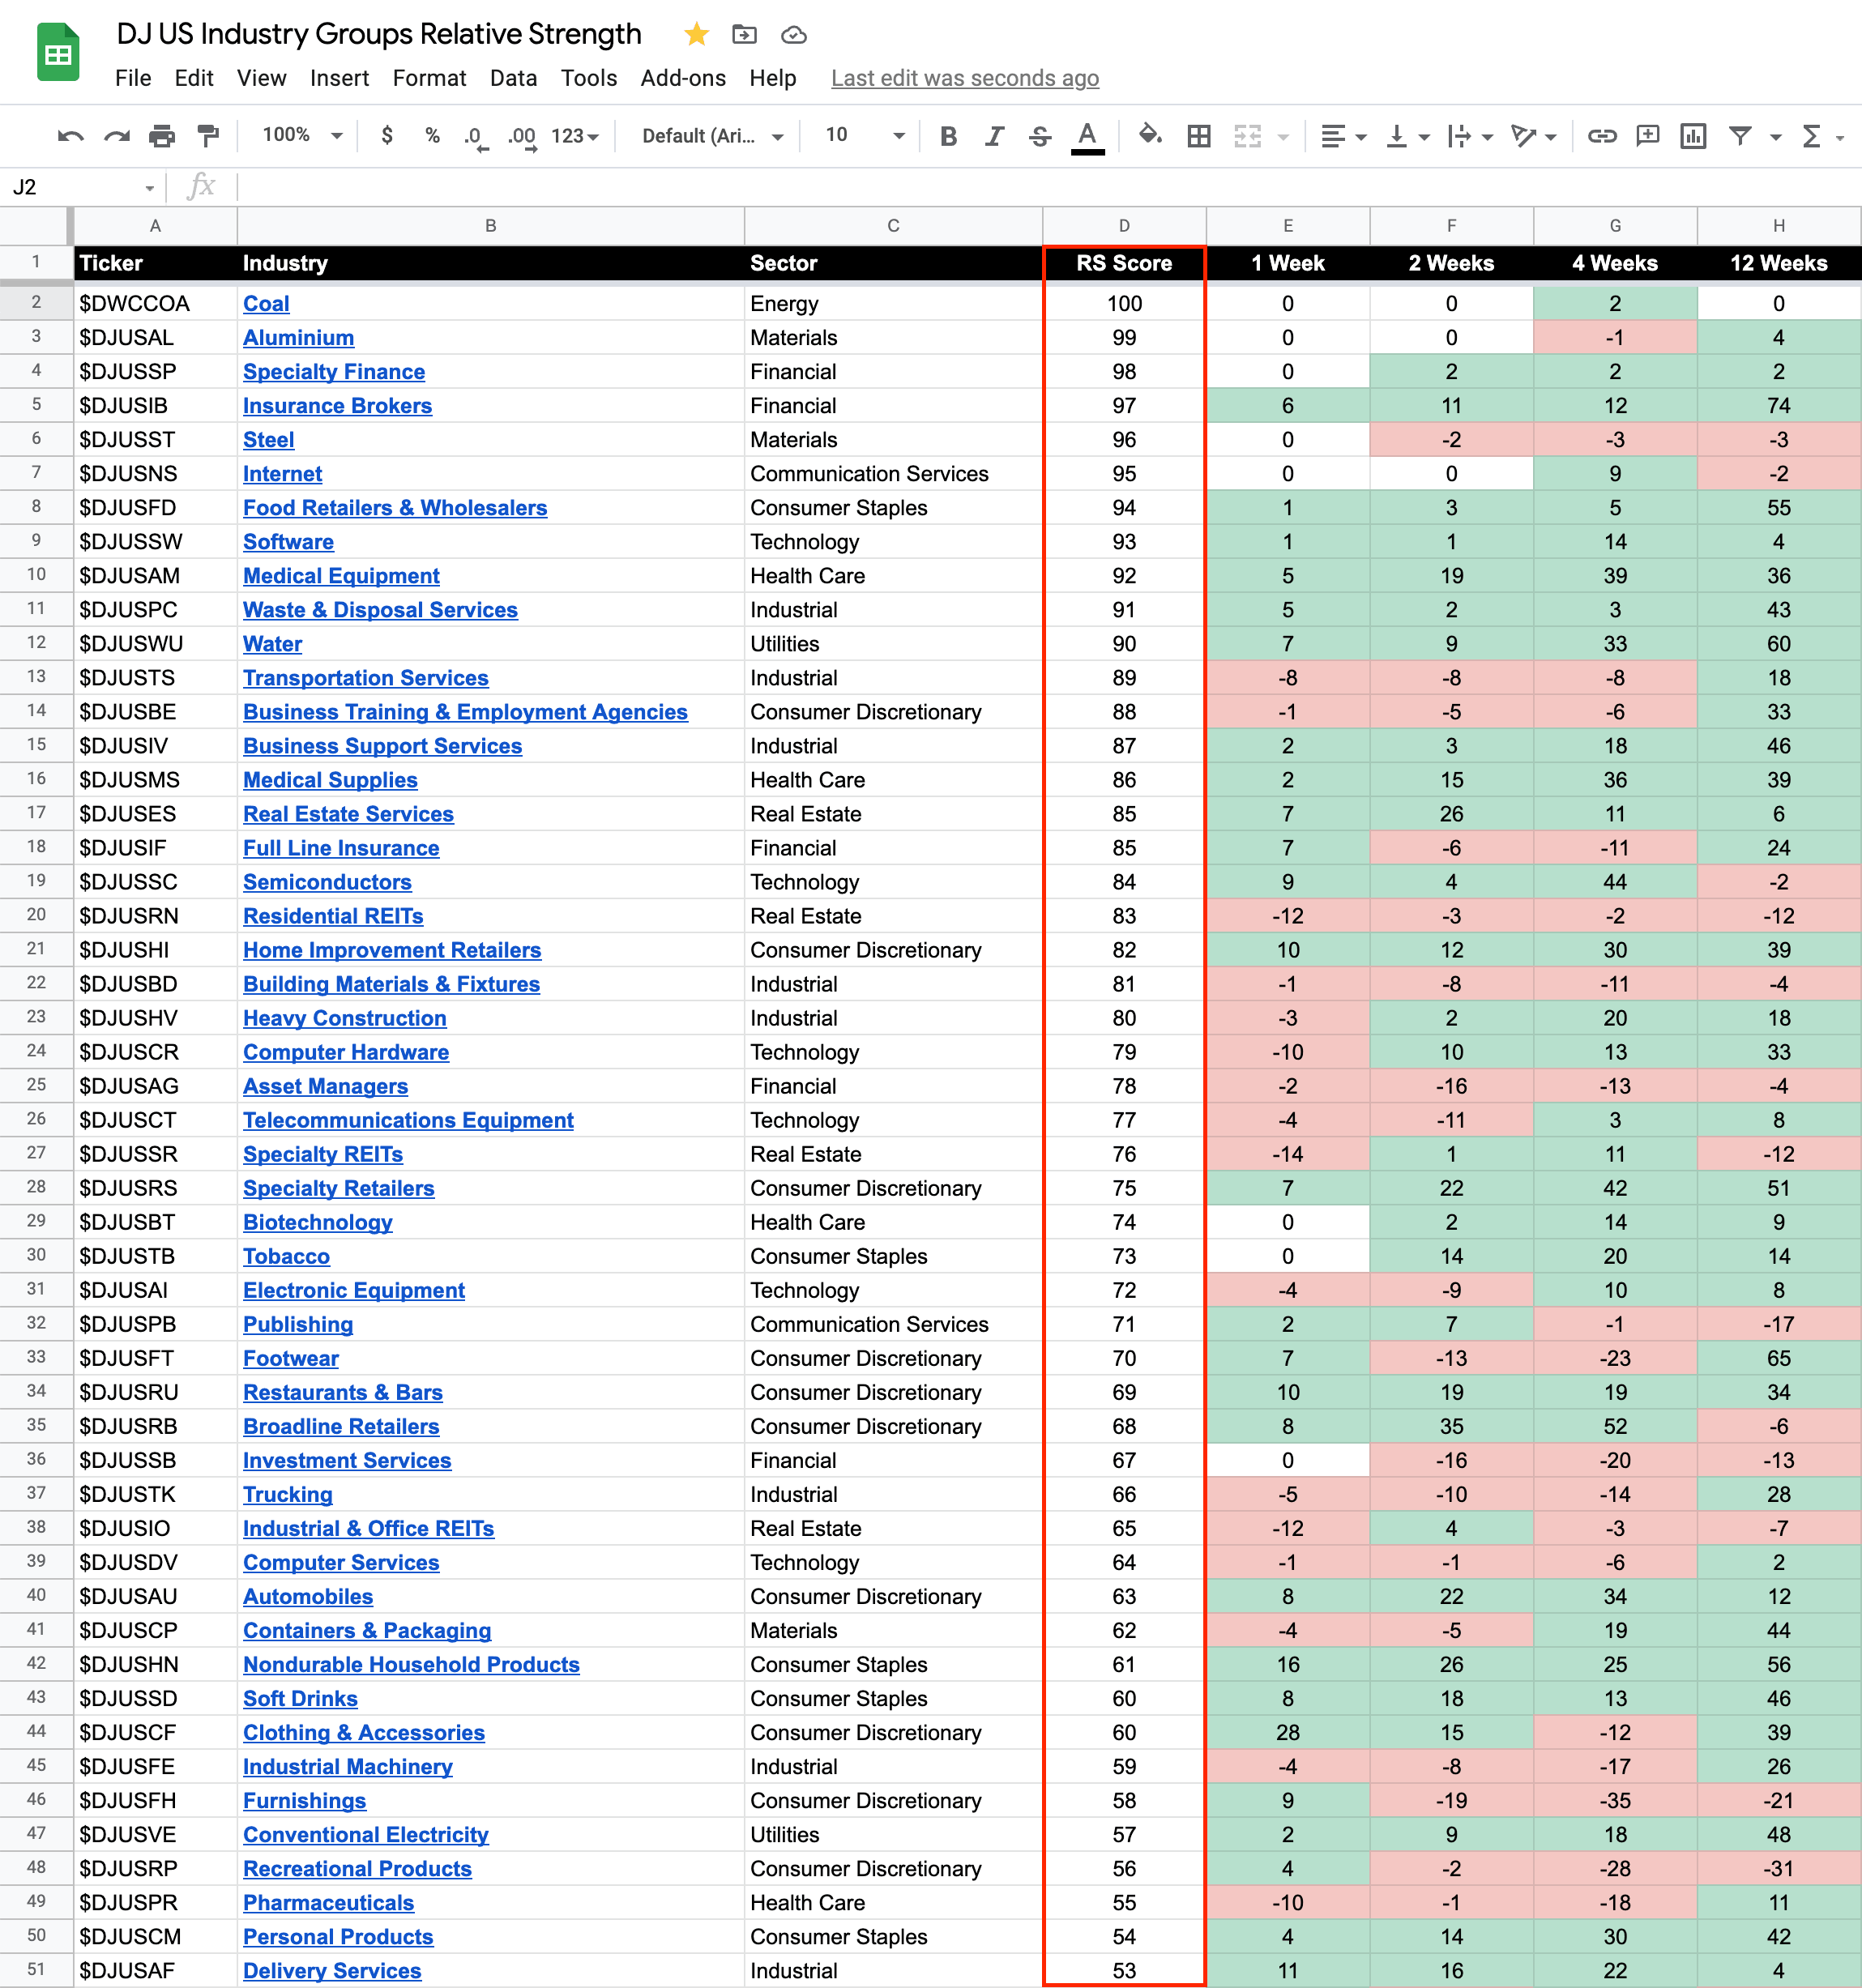Open the font size dropdown
Viewport: 1862px width, 1988px height.
pos(864,135)
